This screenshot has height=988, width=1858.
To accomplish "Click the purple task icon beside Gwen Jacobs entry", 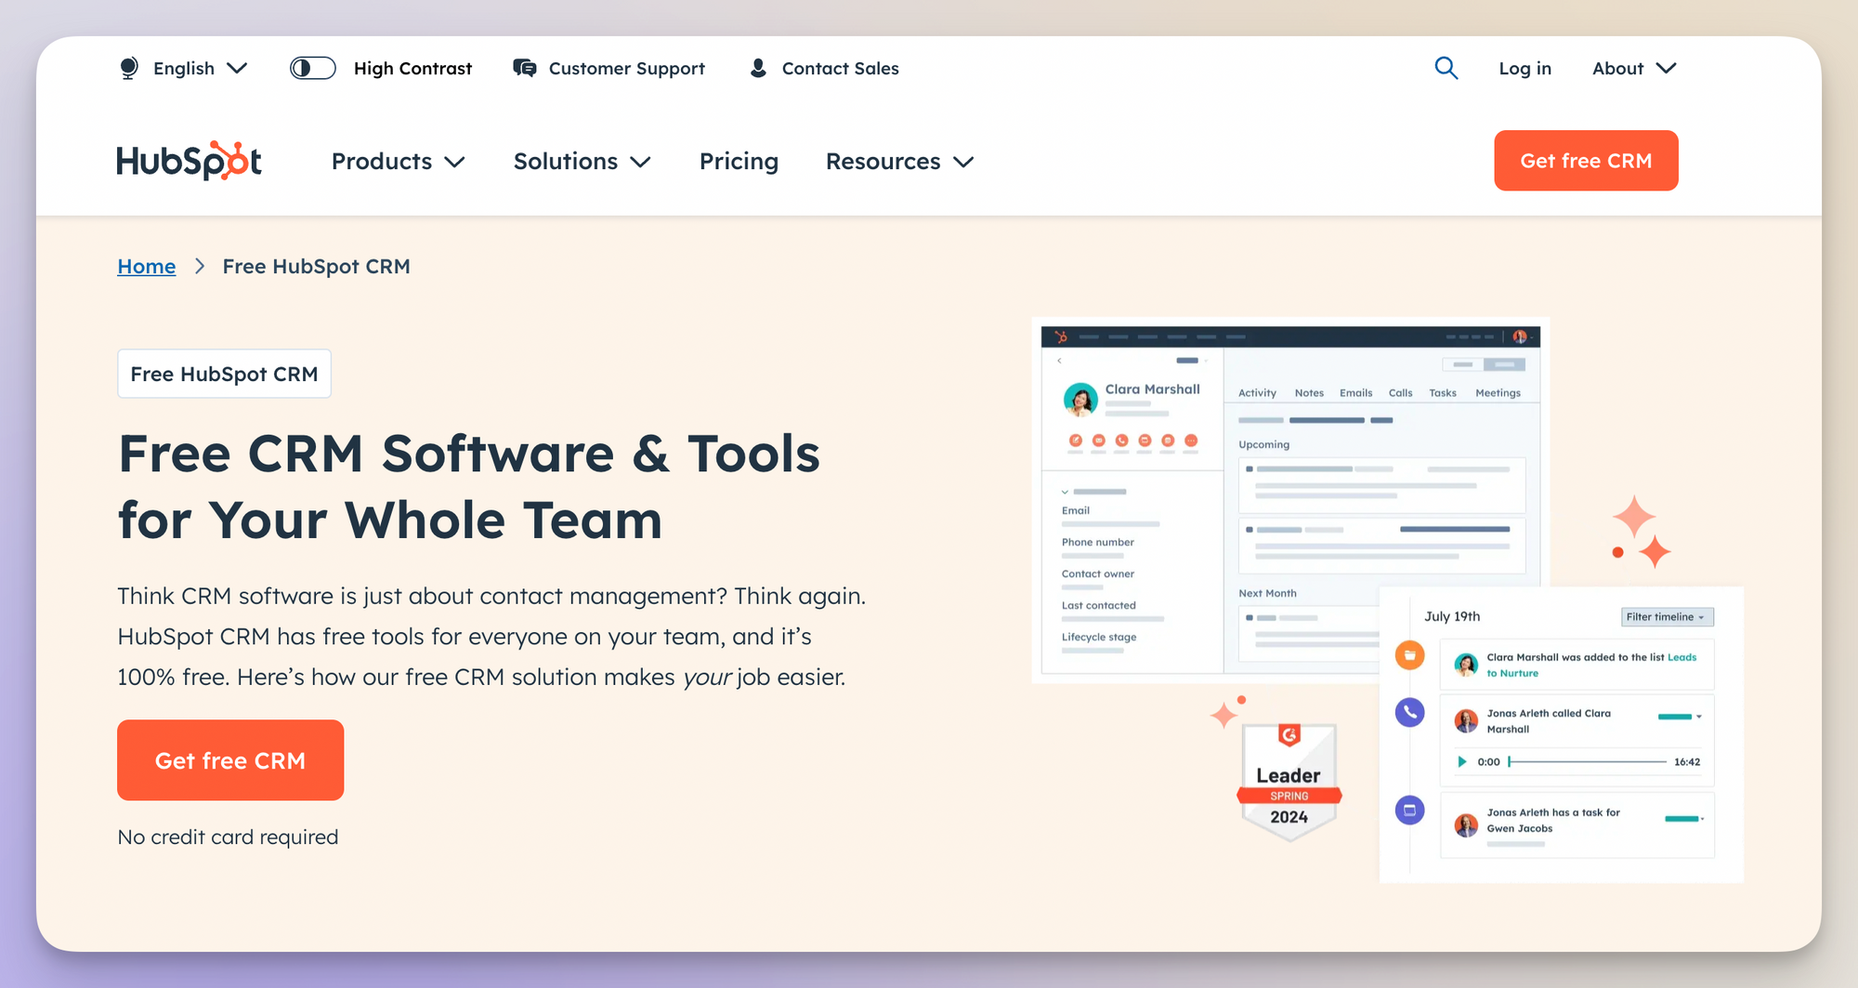I will pyautogui.click(x=1409, y=810).
